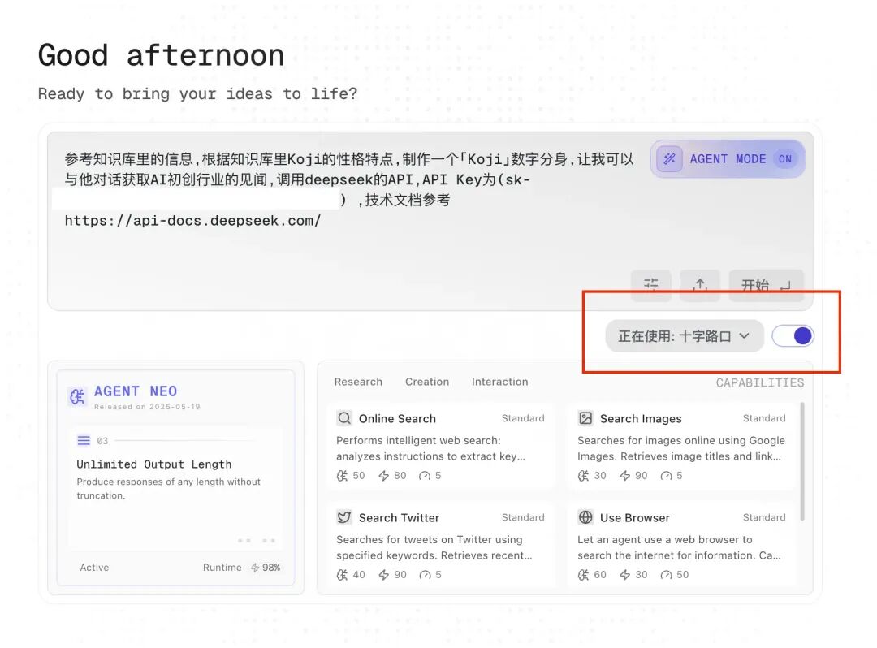Toggle the knowledge base blue switch
This screenshot has width=877, height=648.
pyautogui.click(x=793, y=336)
